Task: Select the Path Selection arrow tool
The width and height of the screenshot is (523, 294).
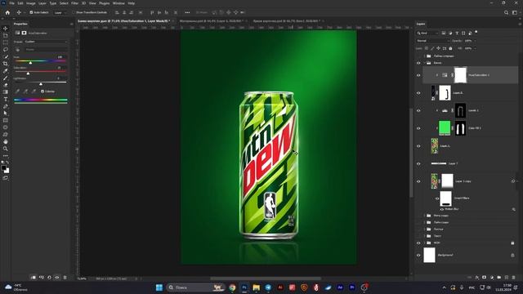Action: coord(6,114)
